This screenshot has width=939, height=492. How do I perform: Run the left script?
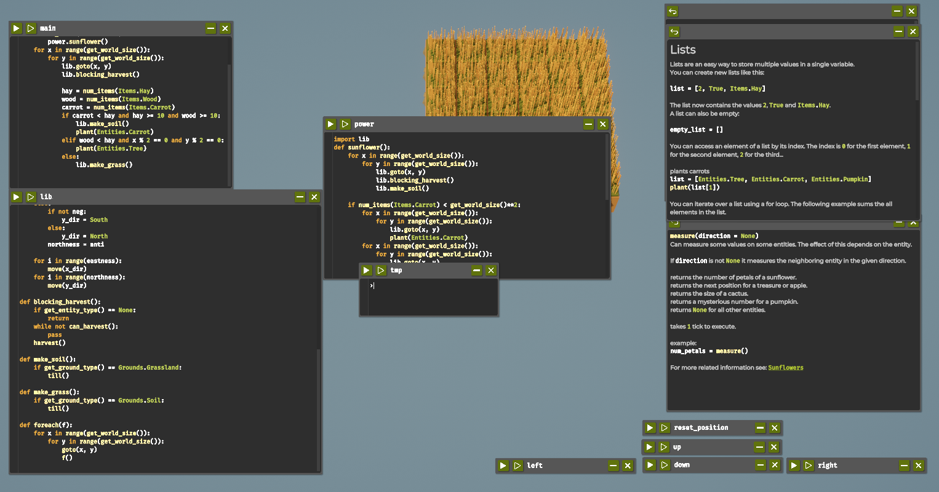click(503, 466)
